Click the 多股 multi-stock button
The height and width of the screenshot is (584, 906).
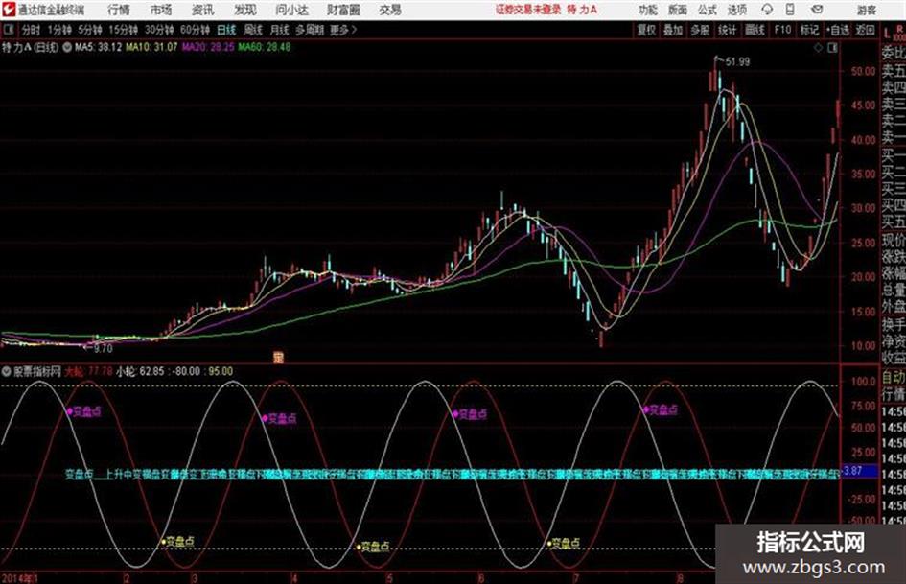pos(700,30)
